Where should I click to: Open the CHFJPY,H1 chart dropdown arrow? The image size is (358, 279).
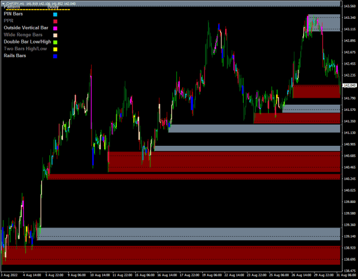pos(3,3)
